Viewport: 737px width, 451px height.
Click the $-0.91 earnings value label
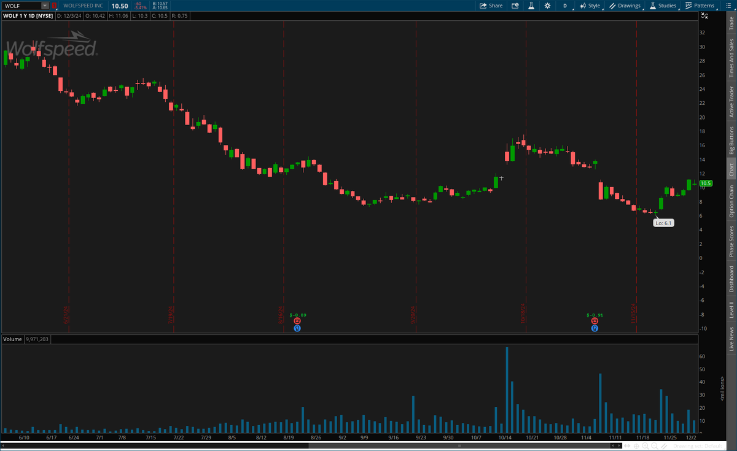[595, 315]
